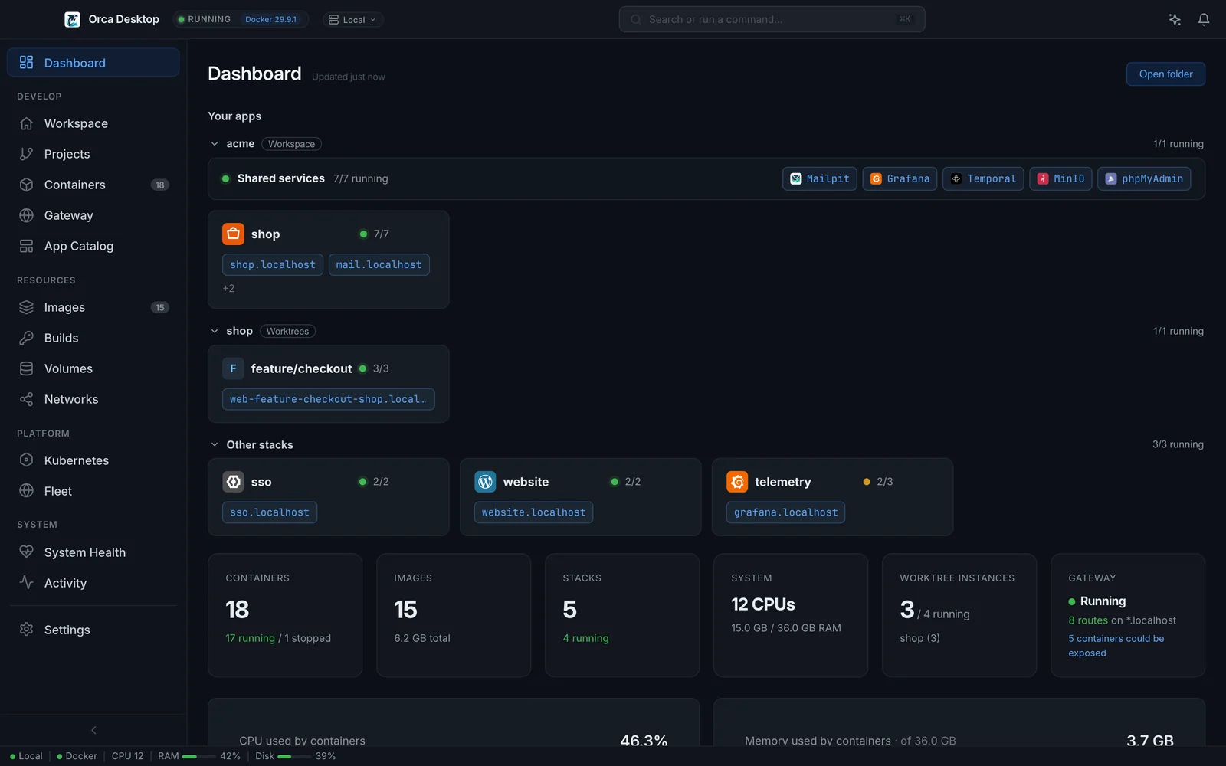Open Fleet in sidebar

(x=93, y=491)
